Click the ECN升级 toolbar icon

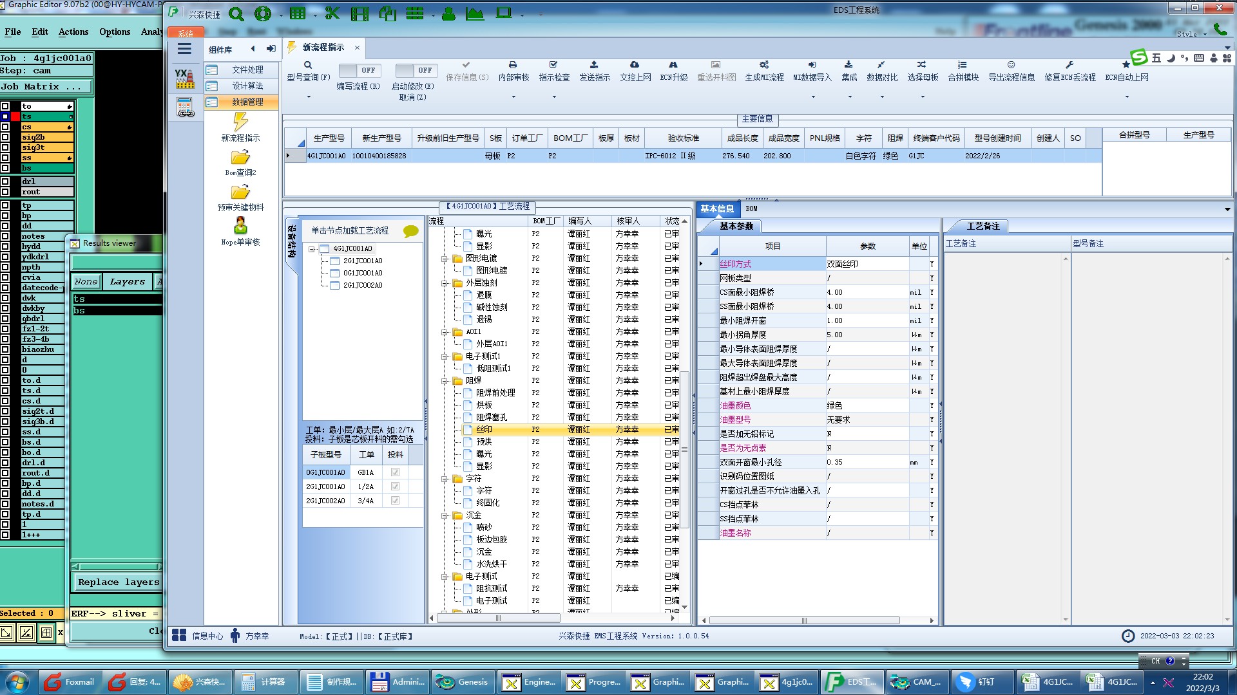[x=673, y=65]
